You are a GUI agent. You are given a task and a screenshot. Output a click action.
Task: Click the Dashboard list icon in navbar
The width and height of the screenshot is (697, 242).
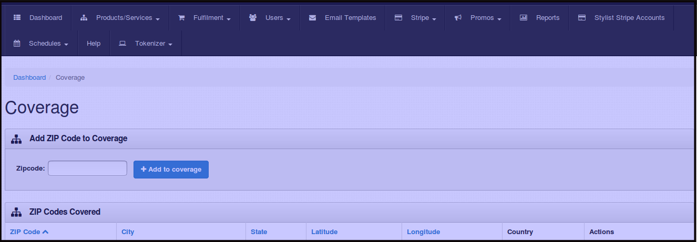(17, 18)
